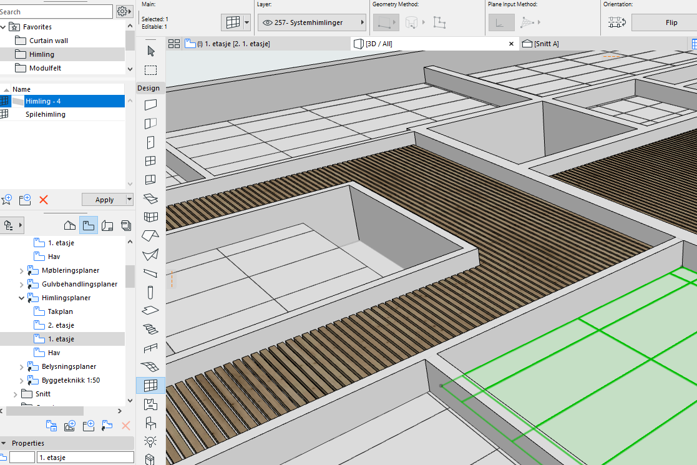
Task: Click the Search favorites field
Action: pyautogui.click(x=55, y=12)
